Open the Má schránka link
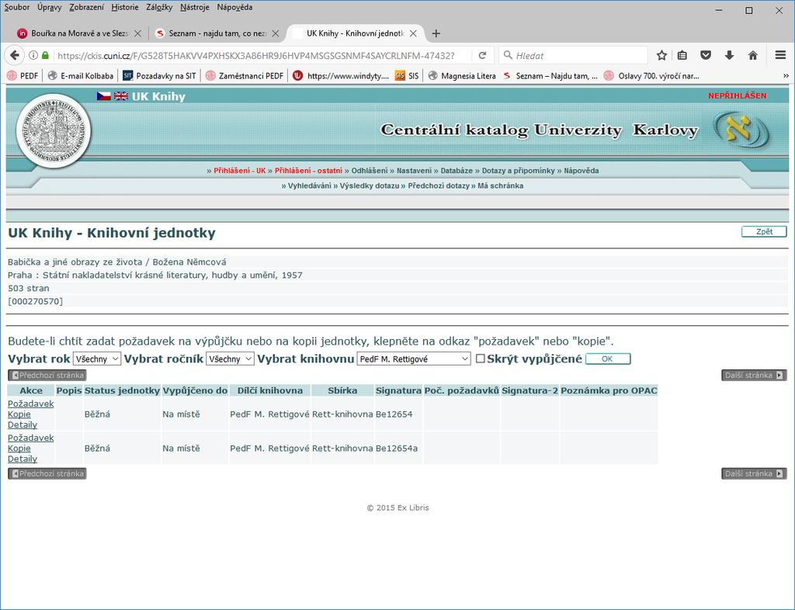This screenshot has width=795, height=610. [501, 186]
